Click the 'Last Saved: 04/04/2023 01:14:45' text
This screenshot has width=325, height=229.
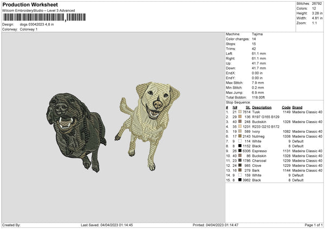point(107,225)
